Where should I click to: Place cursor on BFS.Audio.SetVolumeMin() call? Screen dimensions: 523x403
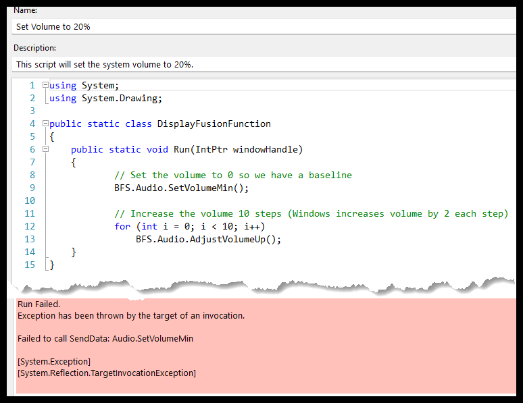[x=181, y=188]
